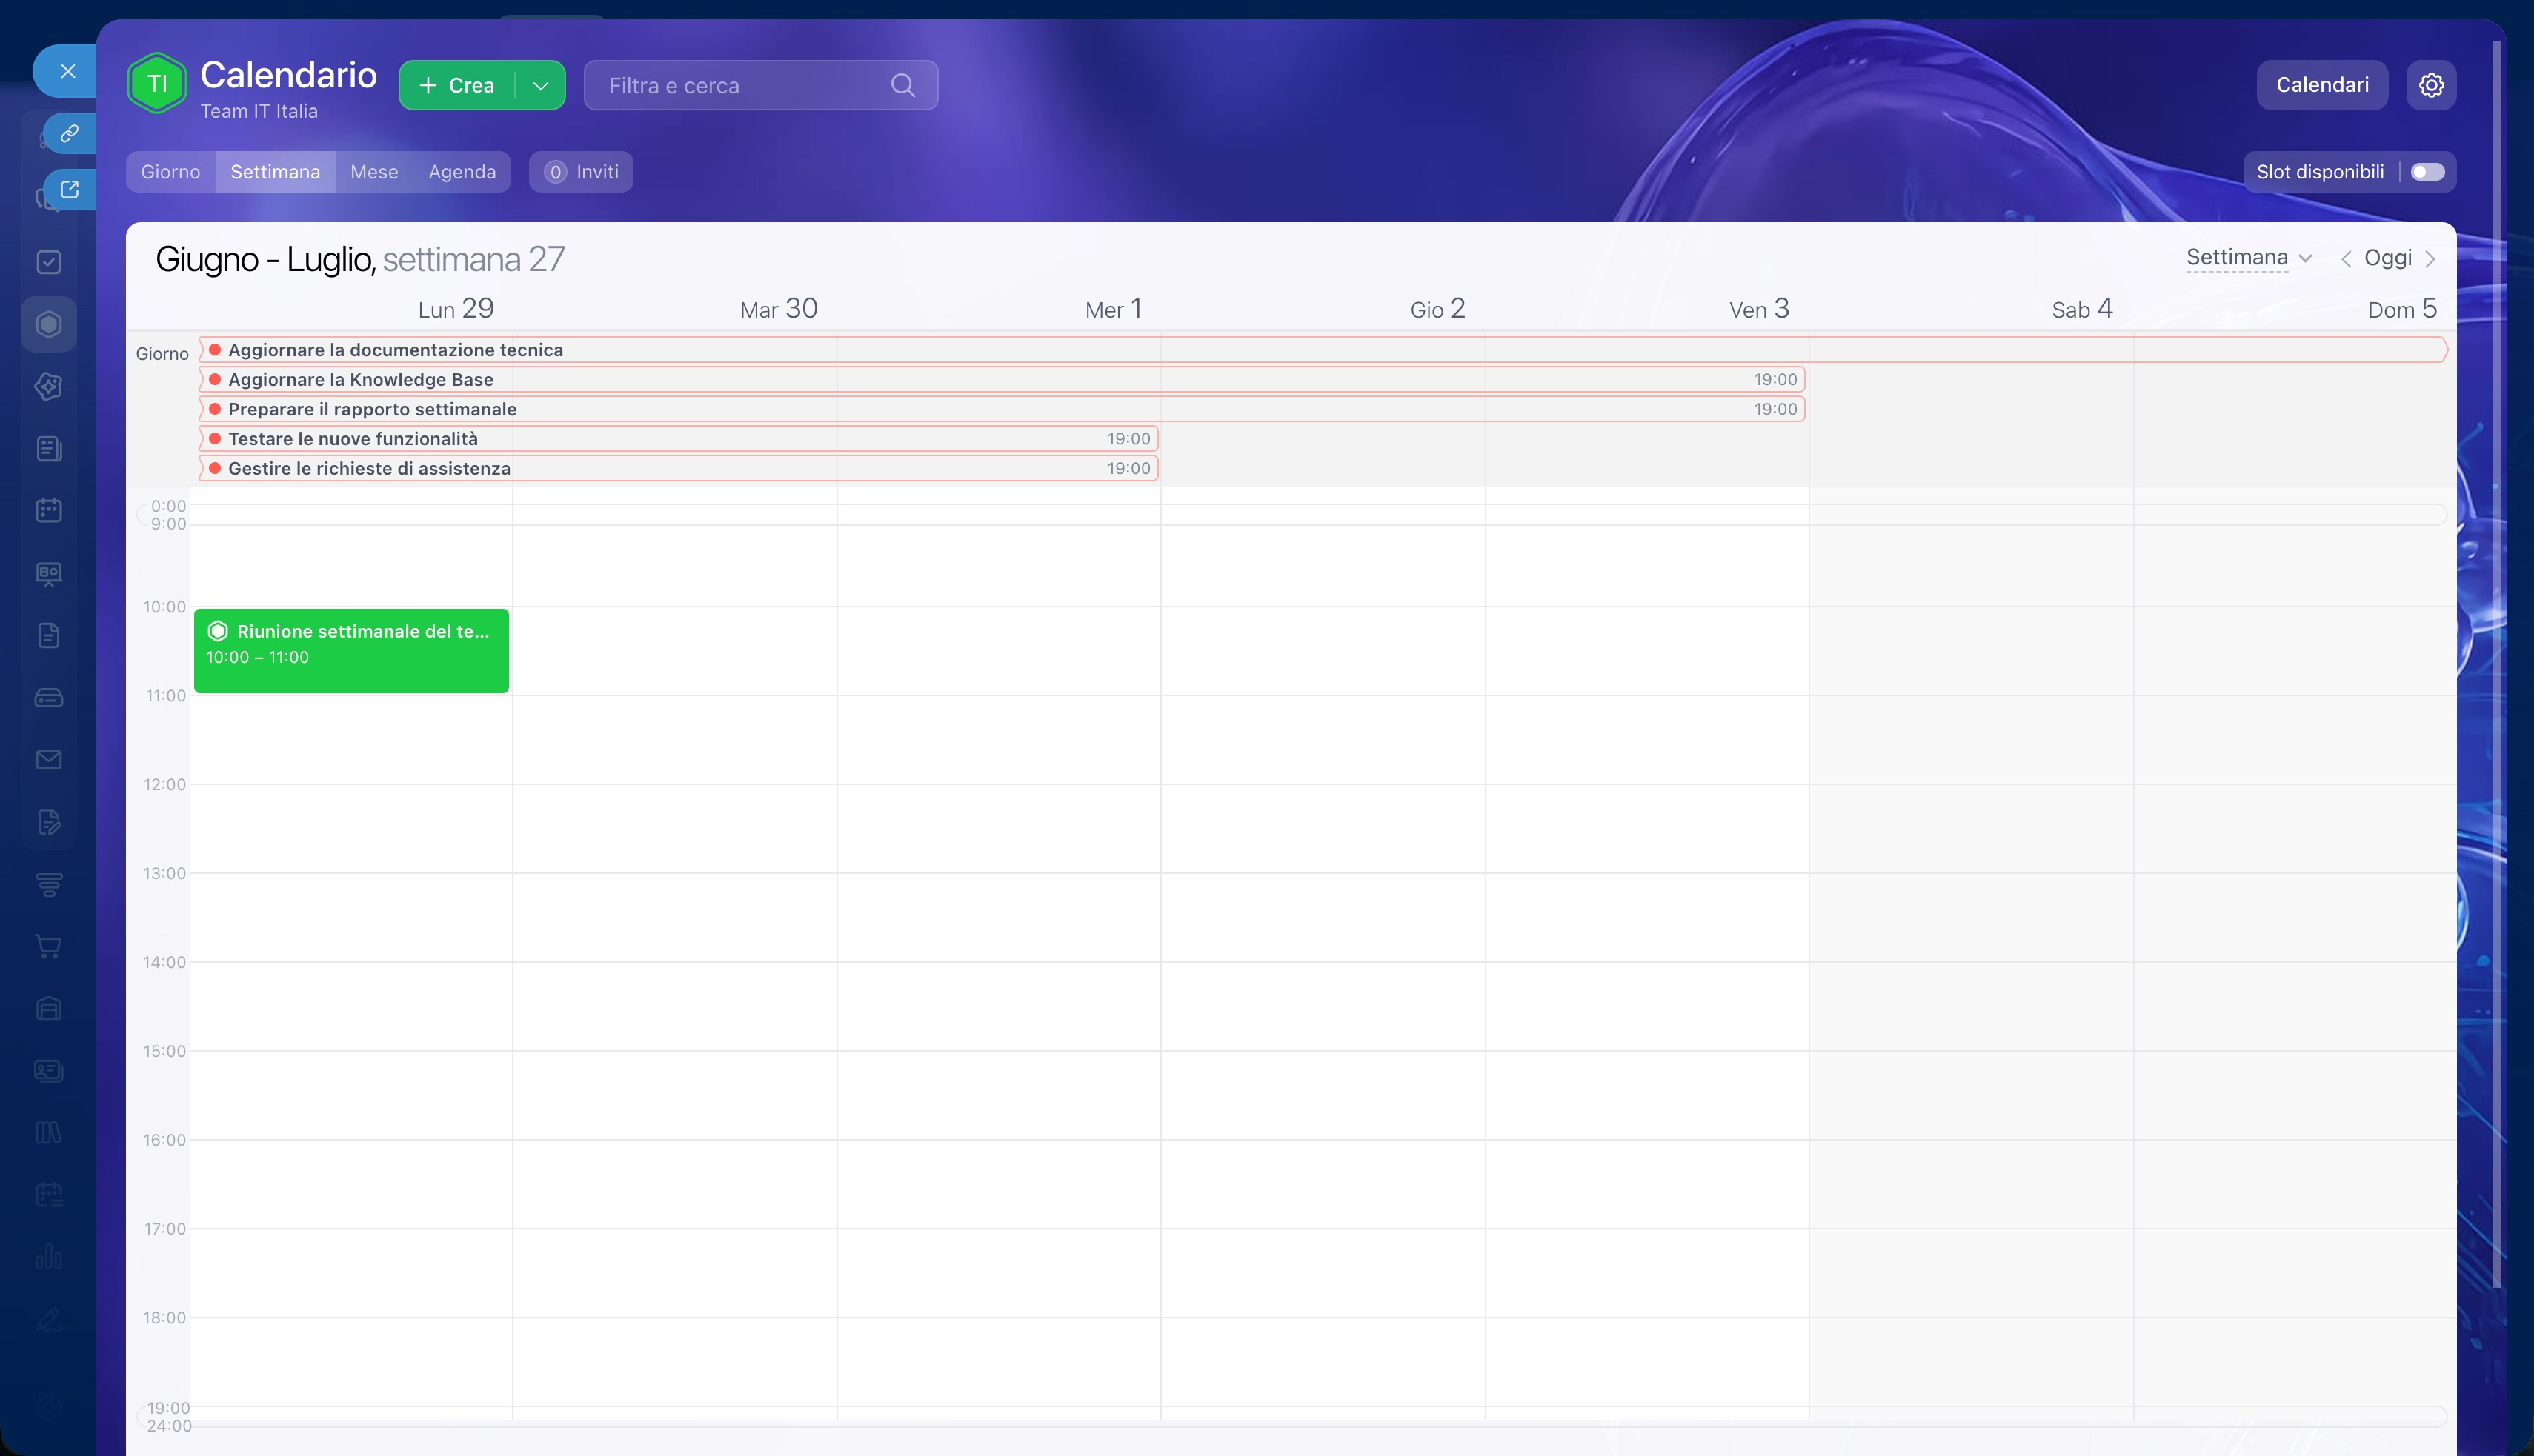This screenshot has height=1456, width=2534.
Task: Open Tasks checkmark icon in left sidebar
Action: (x=49, y=262)
